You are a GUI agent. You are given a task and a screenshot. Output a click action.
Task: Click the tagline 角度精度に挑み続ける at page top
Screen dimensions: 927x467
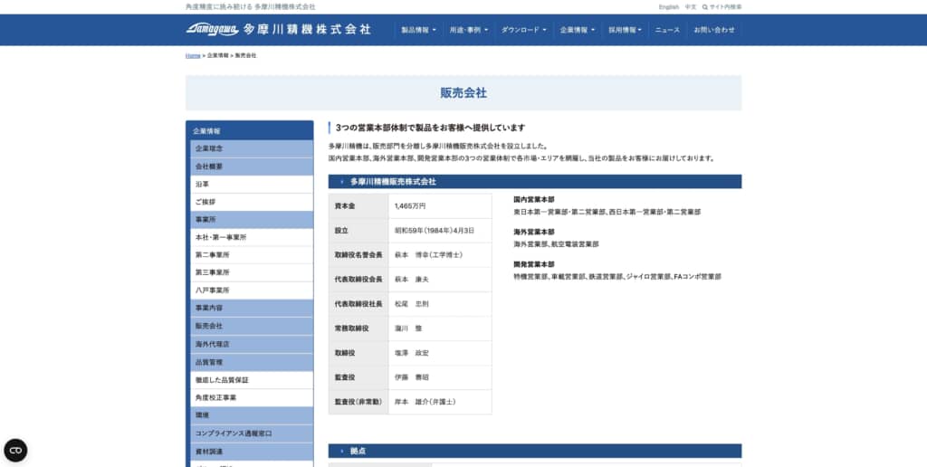(218, 7)
